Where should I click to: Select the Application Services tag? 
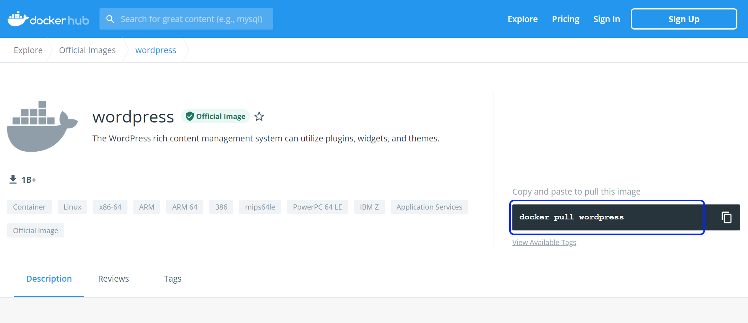point(429,207)
